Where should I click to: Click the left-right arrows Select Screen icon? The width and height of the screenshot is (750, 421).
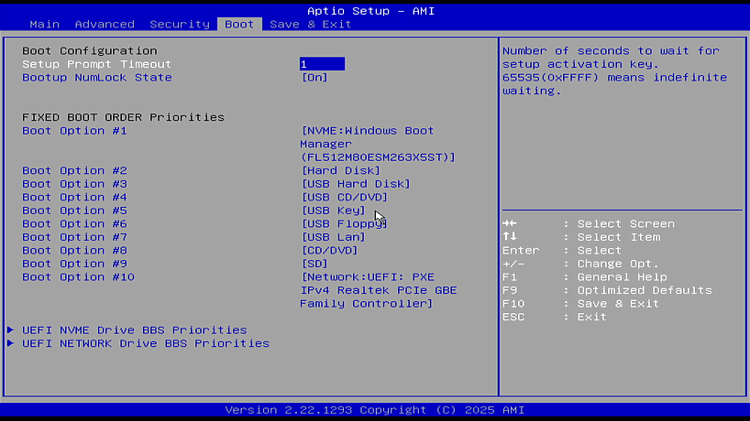(x=510, y=223)
